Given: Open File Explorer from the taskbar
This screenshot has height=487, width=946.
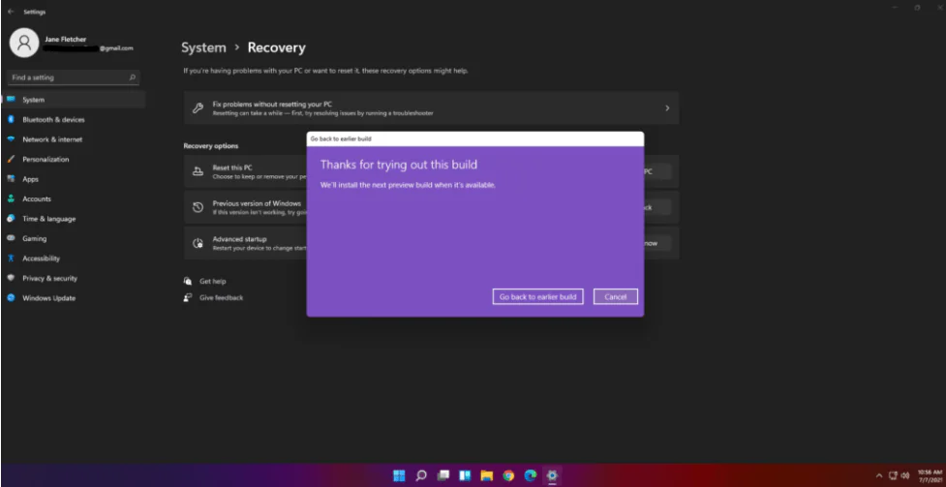Looking at the screenshot, I should click(487, 475).
